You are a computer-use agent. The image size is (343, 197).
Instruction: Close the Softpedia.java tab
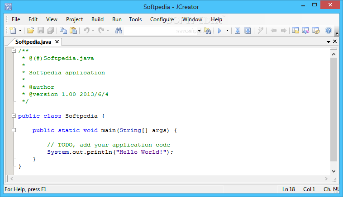(x=57, y=41)
